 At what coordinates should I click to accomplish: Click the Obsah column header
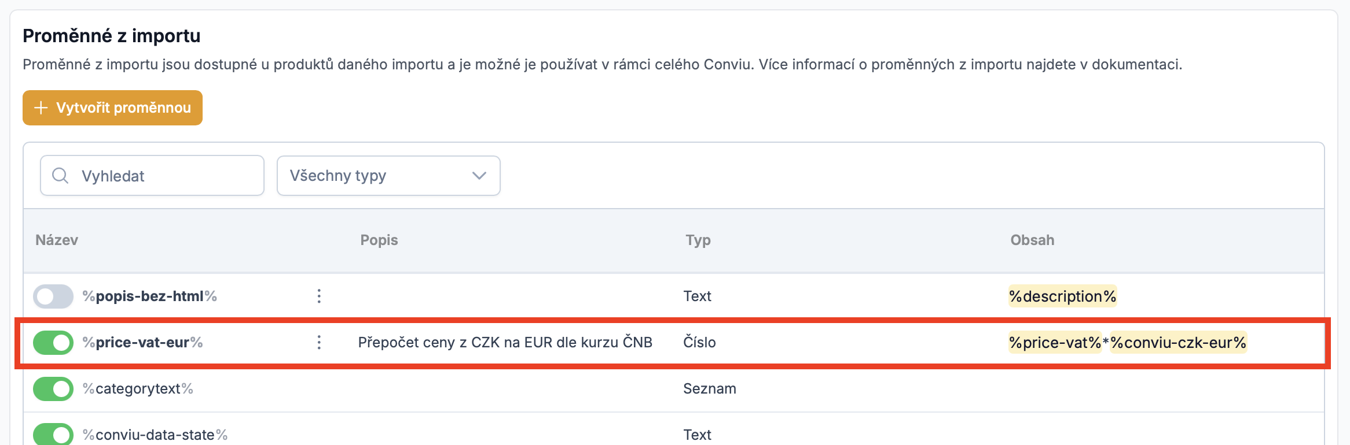pyautogui.click(x=1032, y=240)
